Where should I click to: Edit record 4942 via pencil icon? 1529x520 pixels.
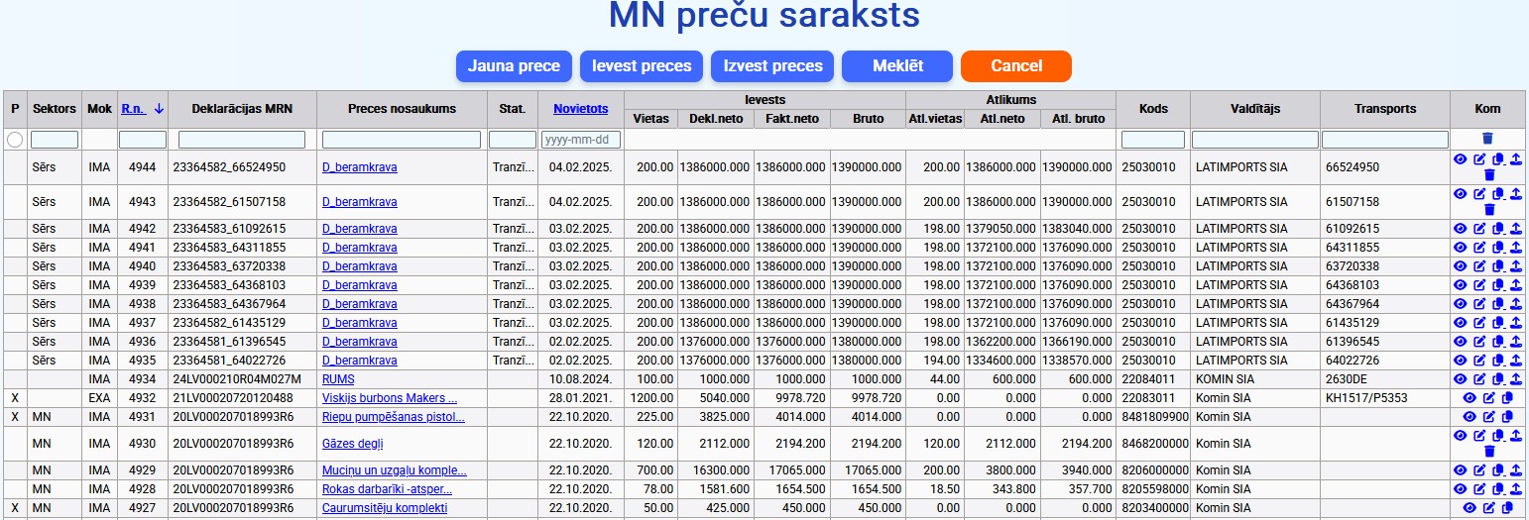coord(1479,229)
